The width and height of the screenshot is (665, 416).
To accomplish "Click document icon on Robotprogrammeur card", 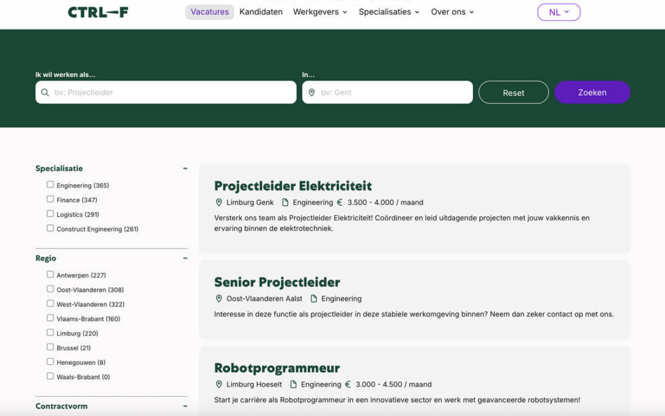I will click(x=294, y=385).
